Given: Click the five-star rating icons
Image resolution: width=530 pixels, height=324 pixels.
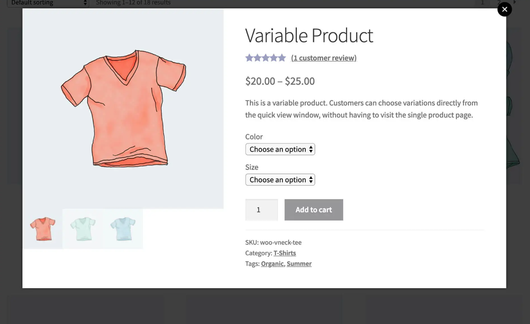Looking at the screenshot, I should [265, 58].
